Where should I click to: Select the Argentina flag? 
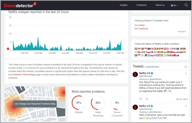[x=165, y=55]
